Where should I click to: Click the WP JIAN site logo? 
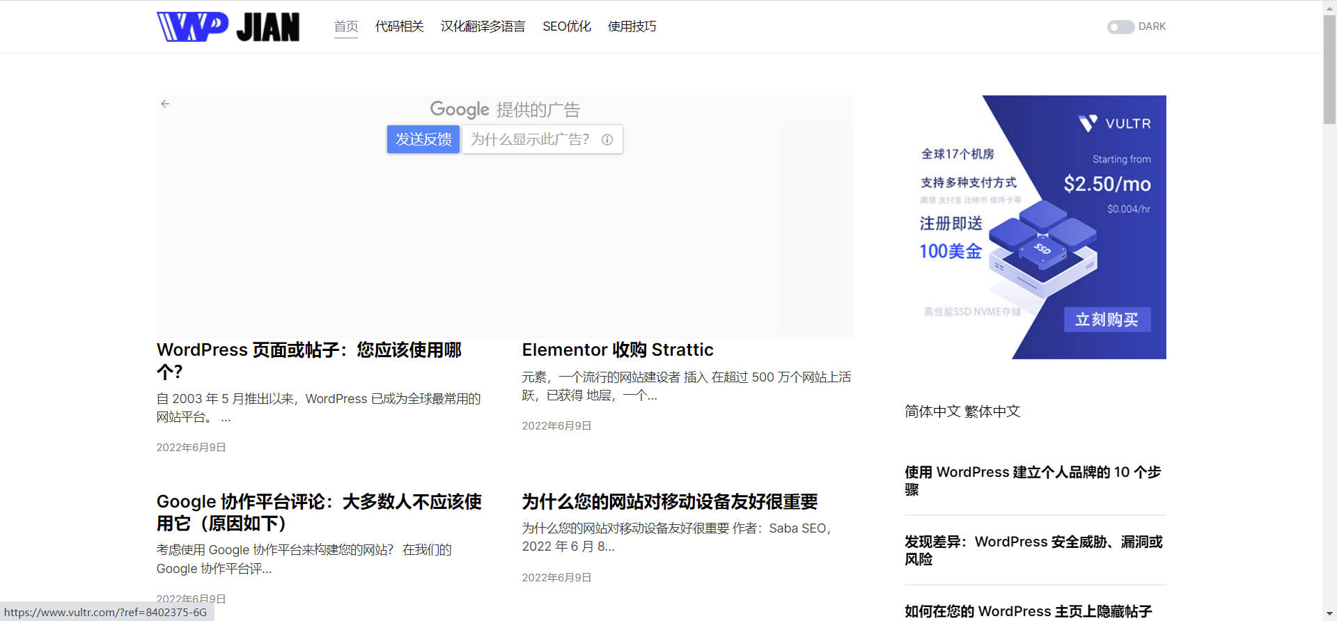point(228,27)
